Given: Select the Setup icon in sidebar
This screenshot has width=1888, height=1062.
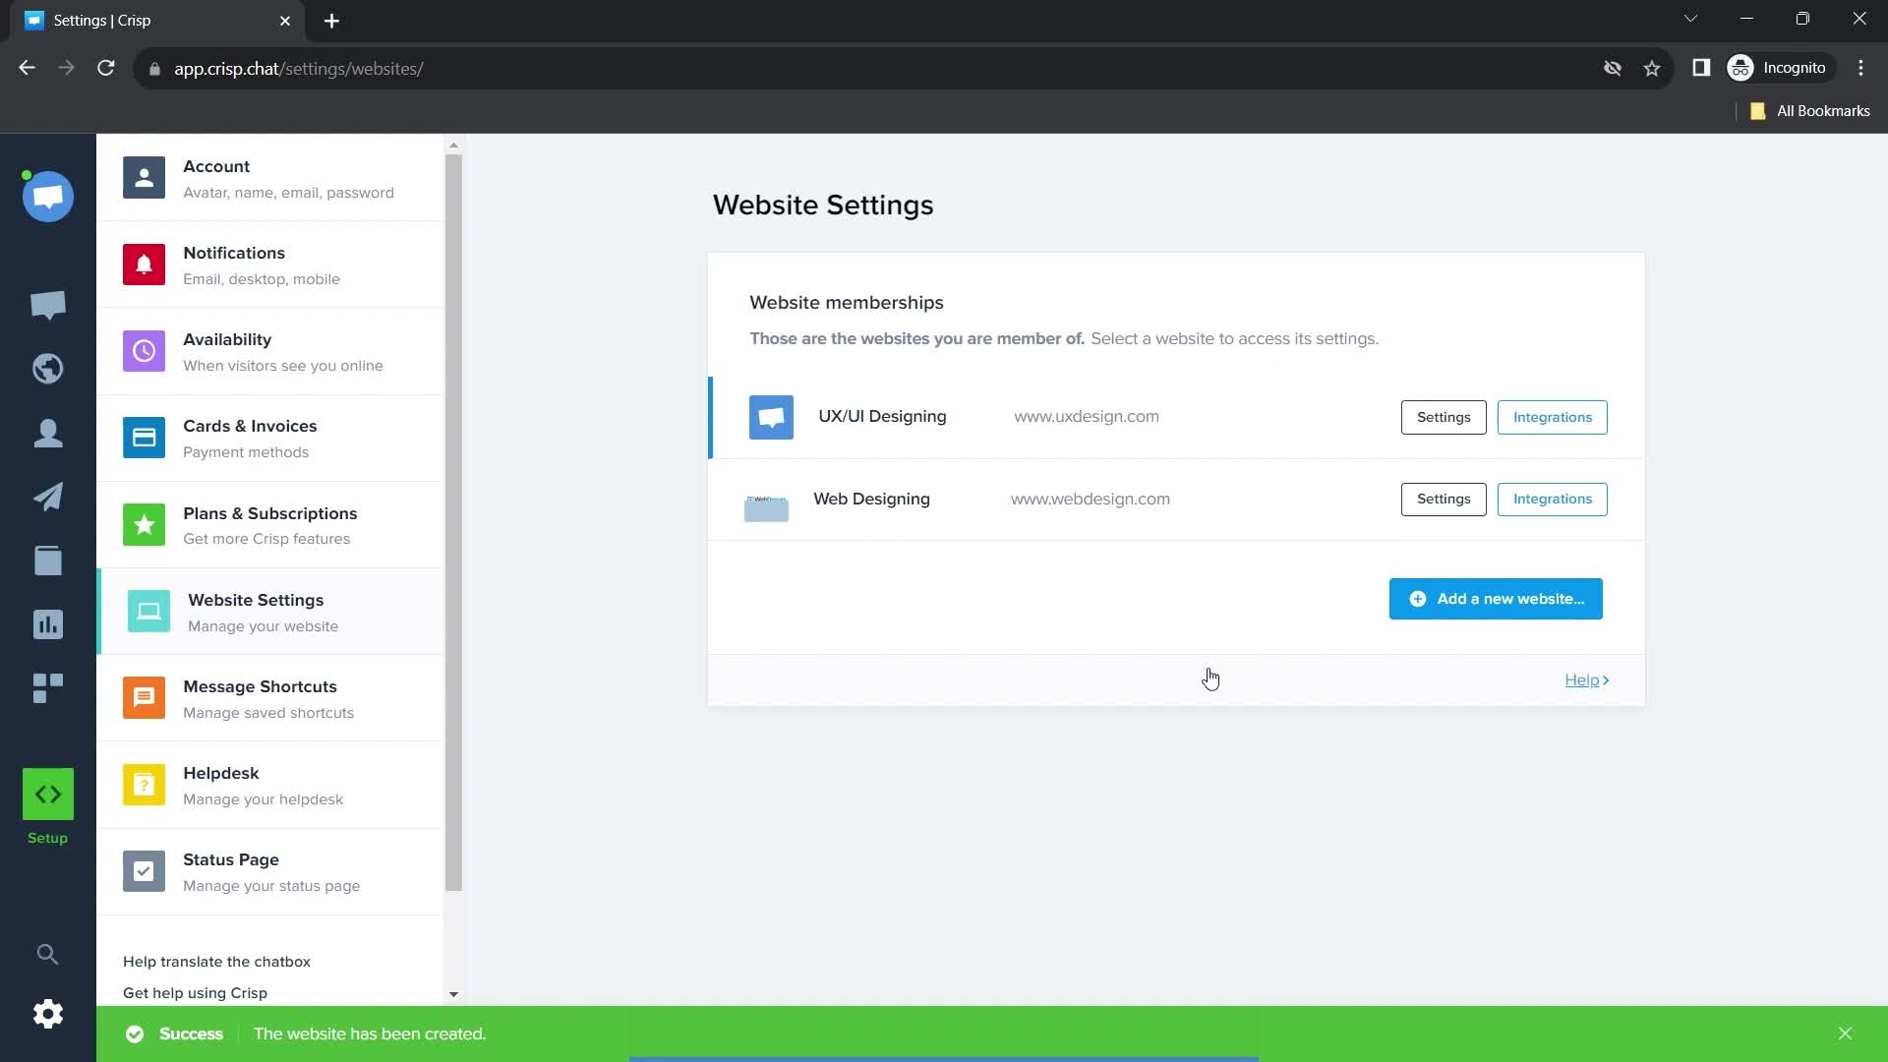Looking at the screenshot, I should [46, 793].
